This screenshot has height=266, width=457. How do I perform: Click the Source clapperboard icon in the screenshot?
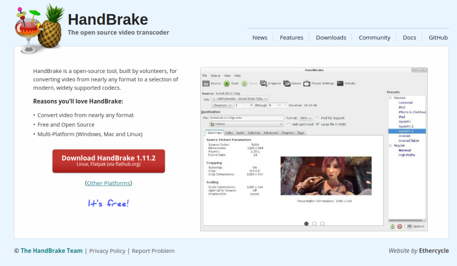click(x=206, y=83)
